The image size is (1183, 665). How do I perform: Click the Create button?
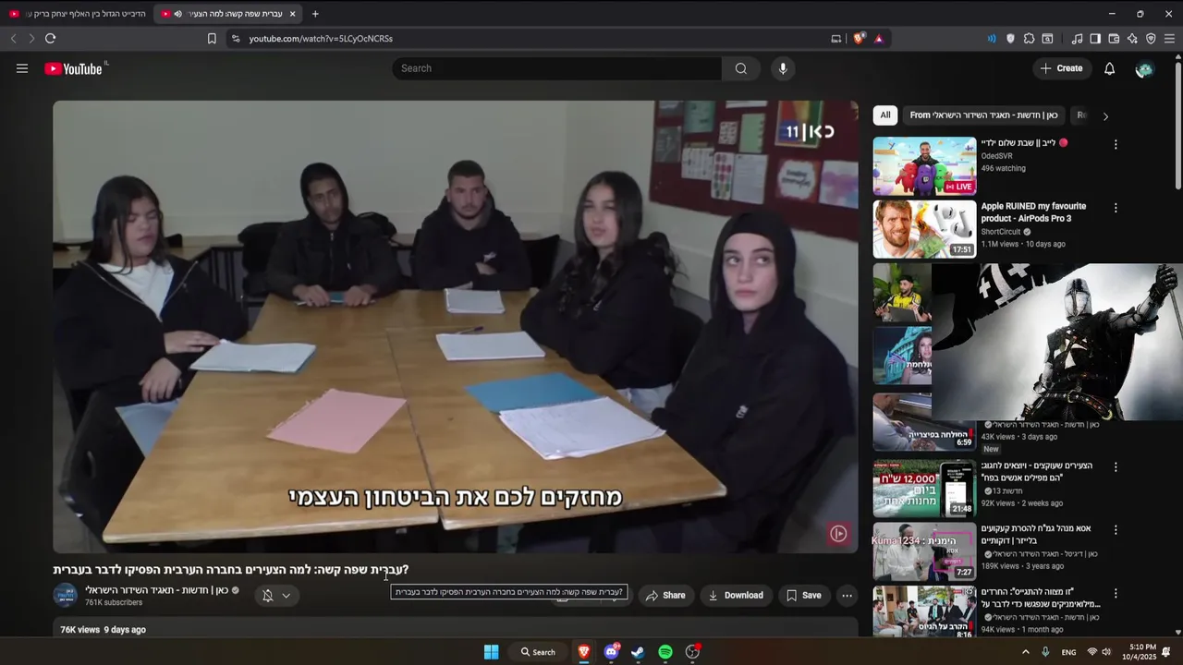[1061, 68]
